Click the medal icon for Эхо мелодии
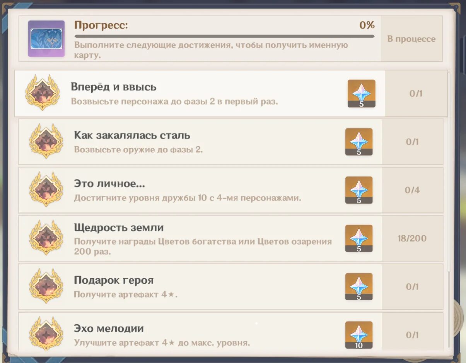 coord(46,334)
